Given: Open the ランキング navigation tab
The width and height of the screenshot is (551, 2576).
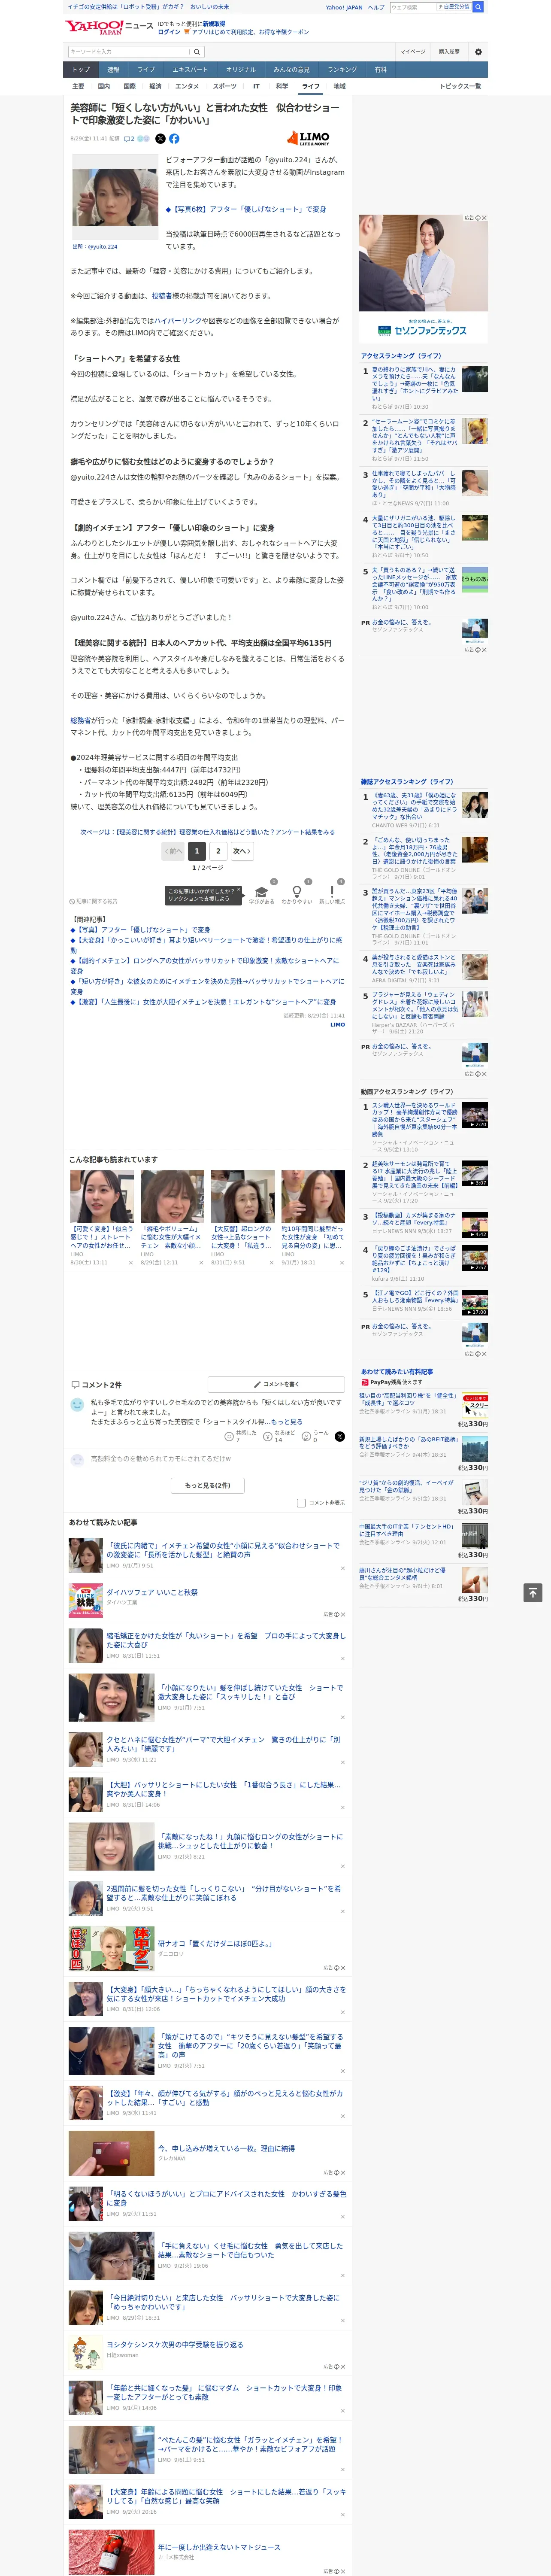Looking at the screenshot, I should (342, 70).
